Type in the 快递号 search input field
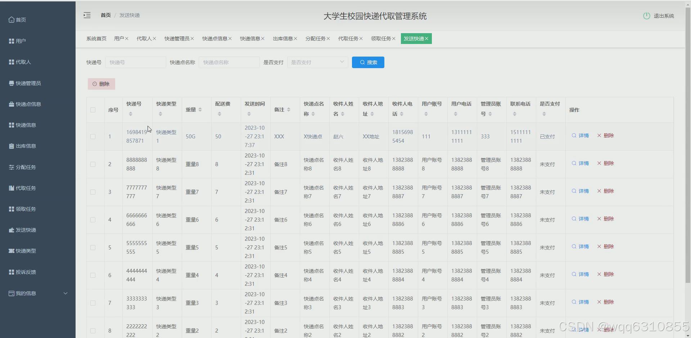The image size is (691, 338). pos(135,62)
